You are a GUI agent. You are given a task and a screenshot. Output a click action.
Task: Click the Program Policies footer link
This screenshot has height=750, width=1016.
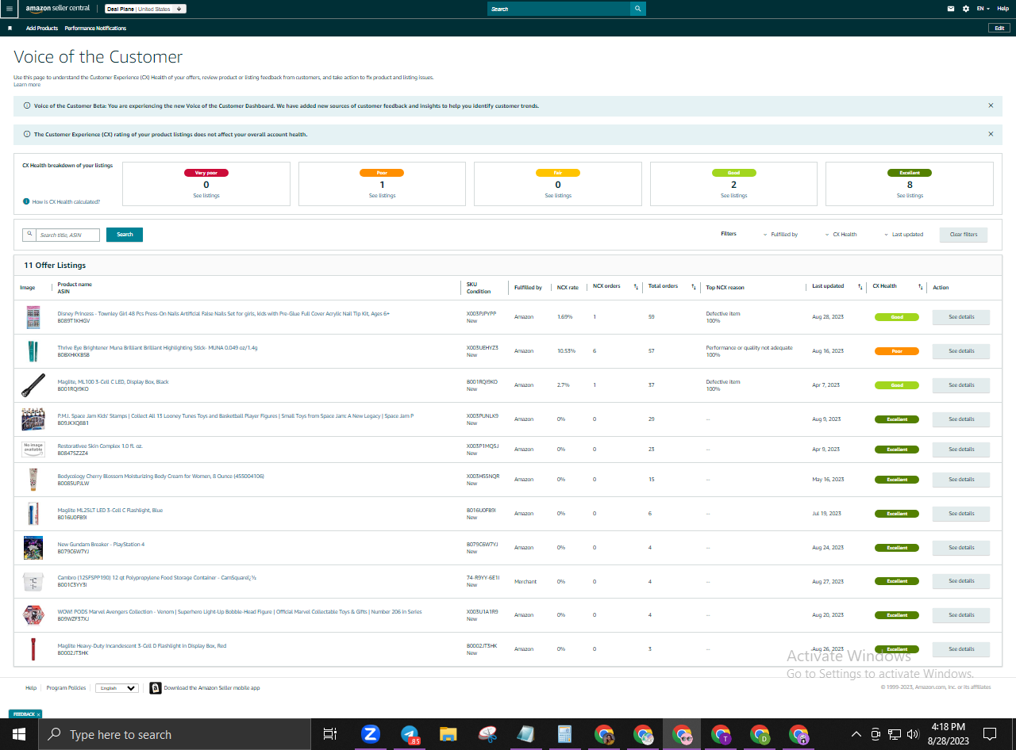pos(66,688)
